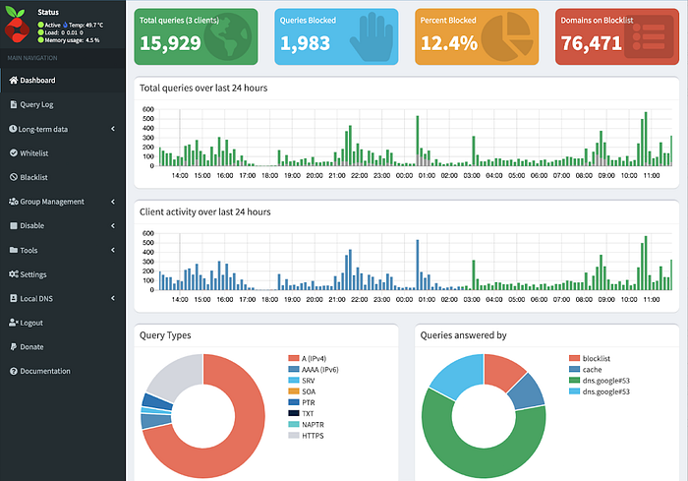Click the red blocklist segment in Queries answered by

click(x=501, y=370)
